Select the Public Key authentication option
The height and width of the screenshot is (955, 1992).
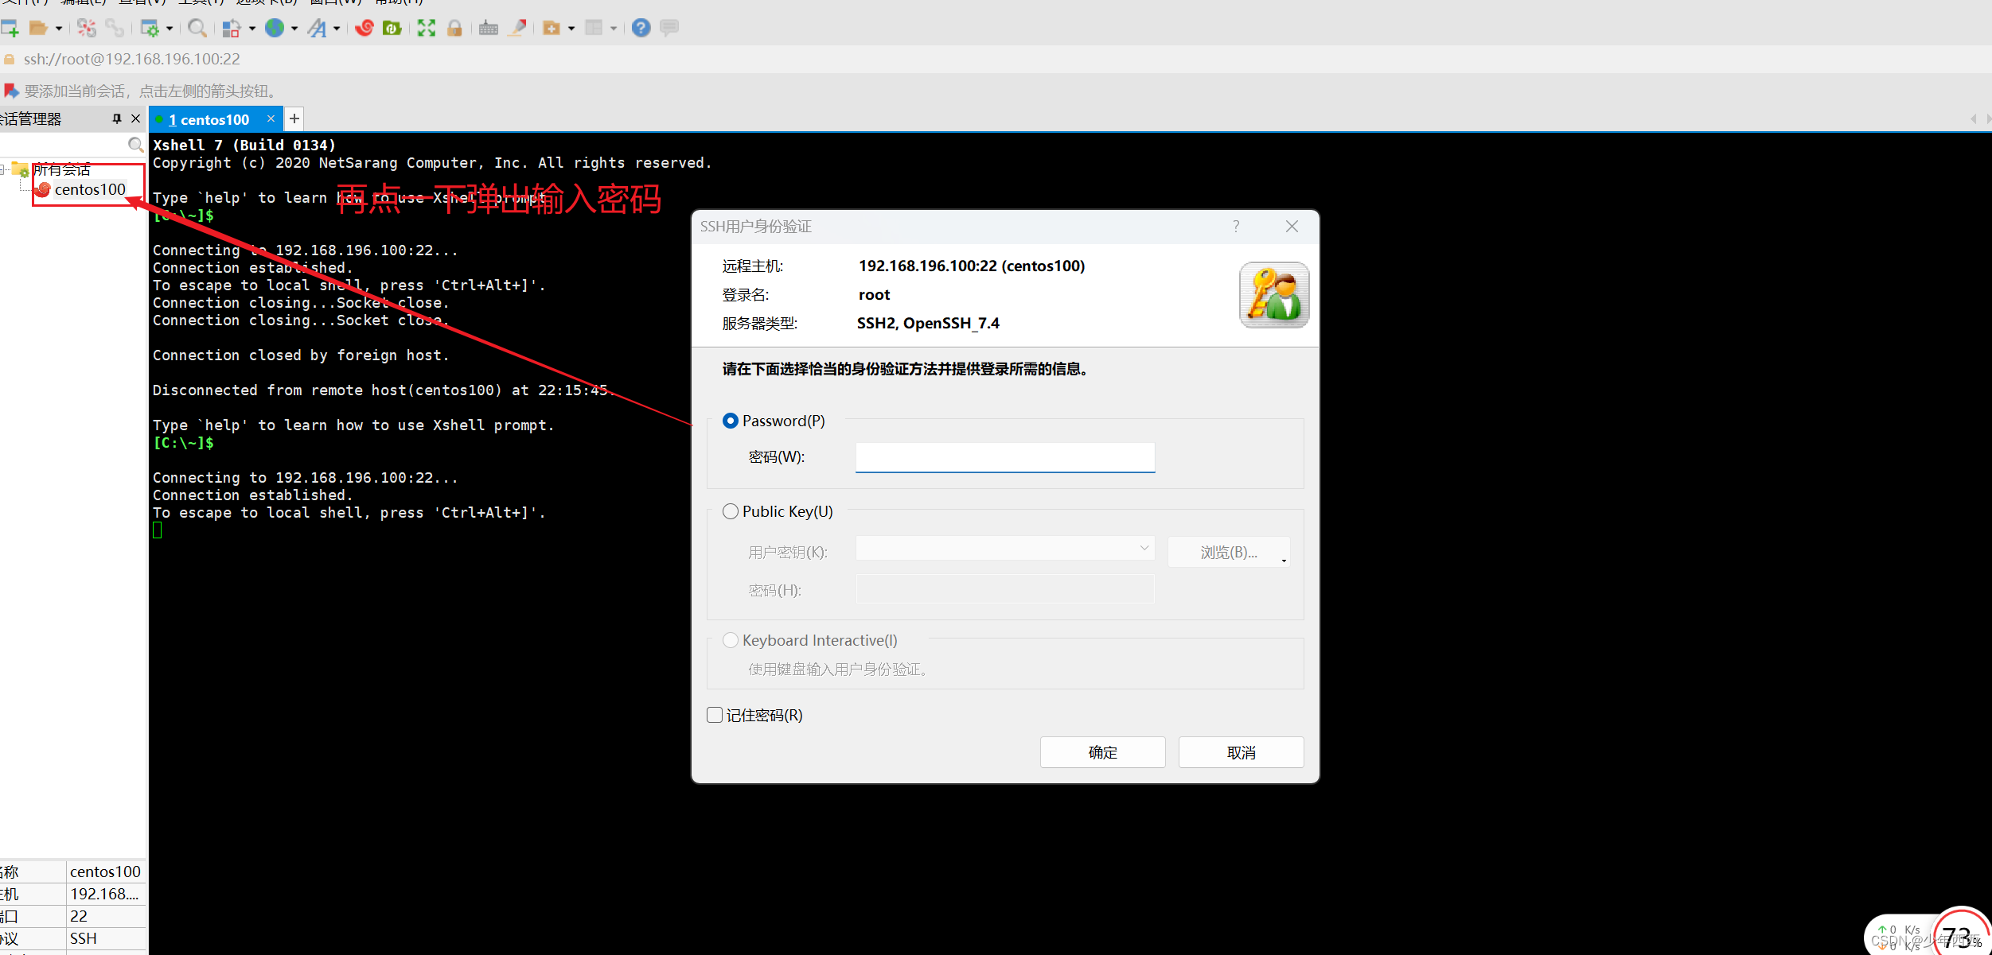pyautogui.click(x=730, y=511)
